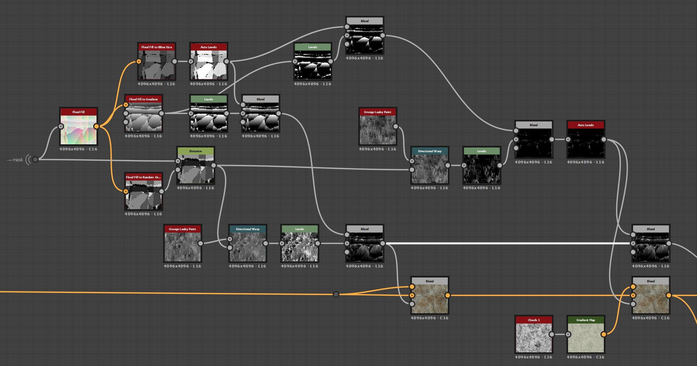Screen dimensions: 697x366
Task: Click the Clouds 1 output connector
Action: click(x=552, y=334)
